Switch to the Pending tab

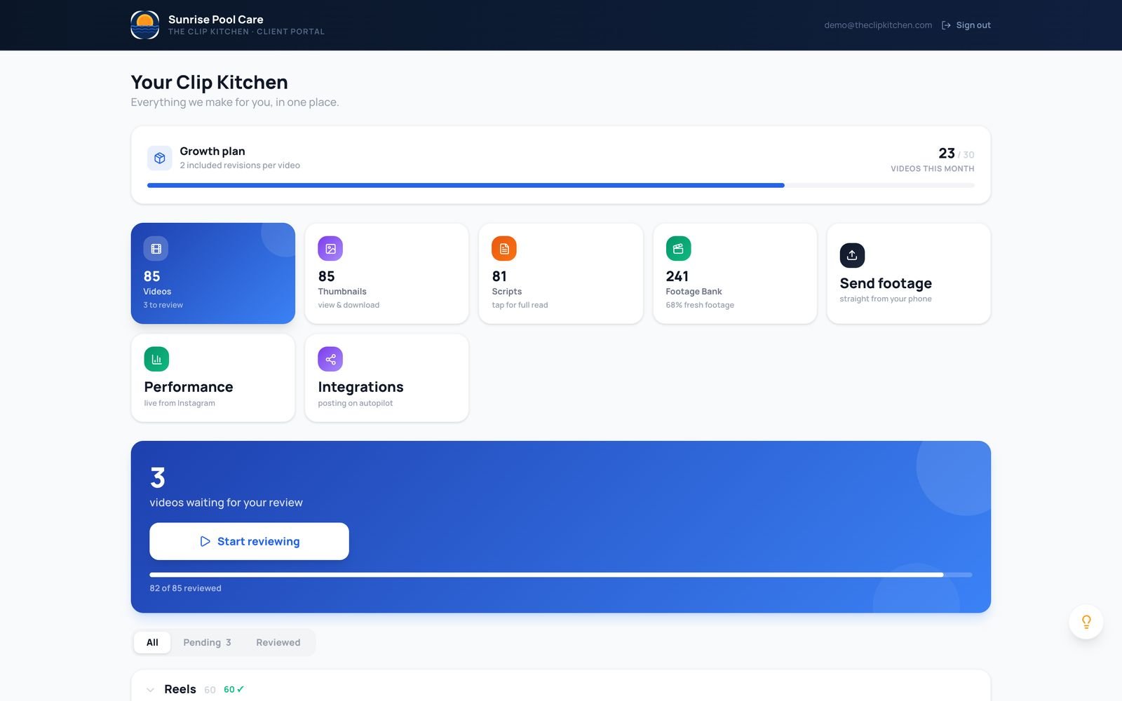(207, 642)
